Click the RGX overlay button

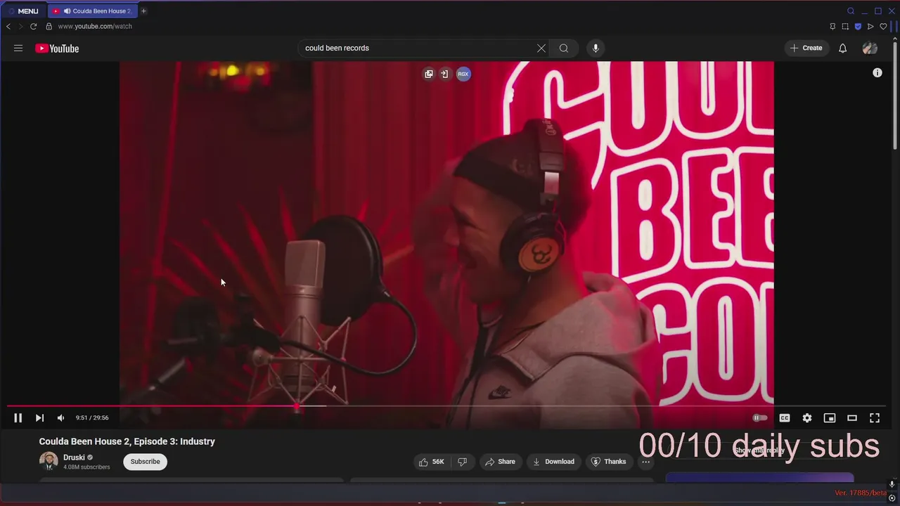pyautogui.click(x=463, y=74)
